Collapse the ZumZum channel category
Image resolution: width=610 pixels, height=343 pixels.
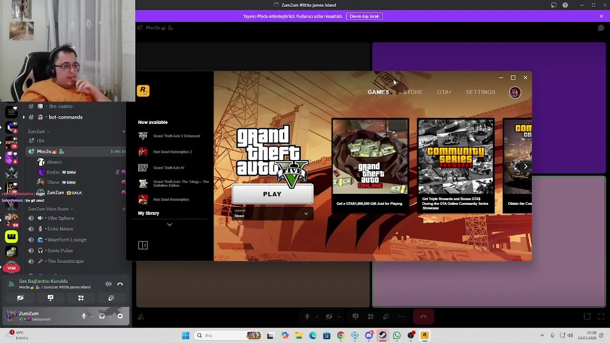pos(39,131)
